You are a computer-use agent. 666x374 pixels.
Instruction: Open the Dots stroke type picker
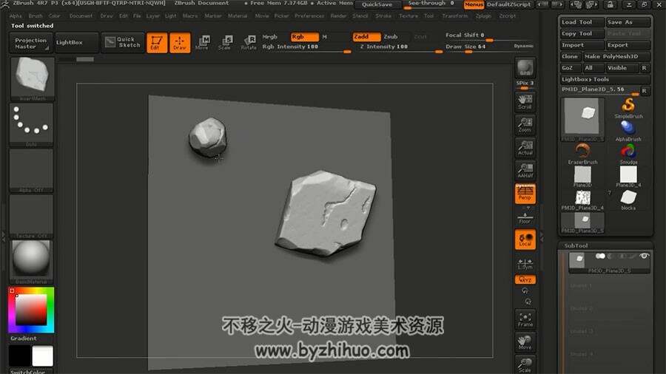[x=32, y=124]
